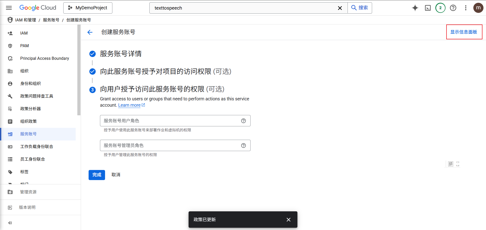Open the Cloud Shell terminal icon
The height and width of the screenshot is (230, 486).
point(428,8)
